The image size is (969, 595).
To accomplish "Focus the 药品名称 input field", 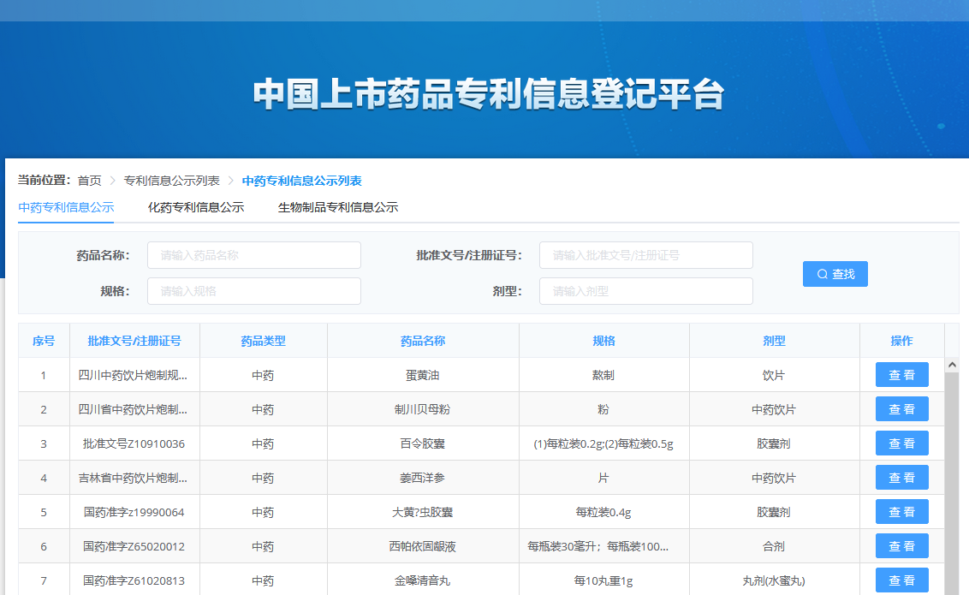I will pos(253,255).
